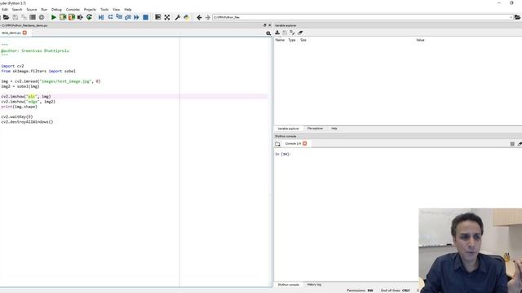The height and width of the screenshot is (293, 522).
Task: Switch to the File explorer tab
Action: coord(315,129)
